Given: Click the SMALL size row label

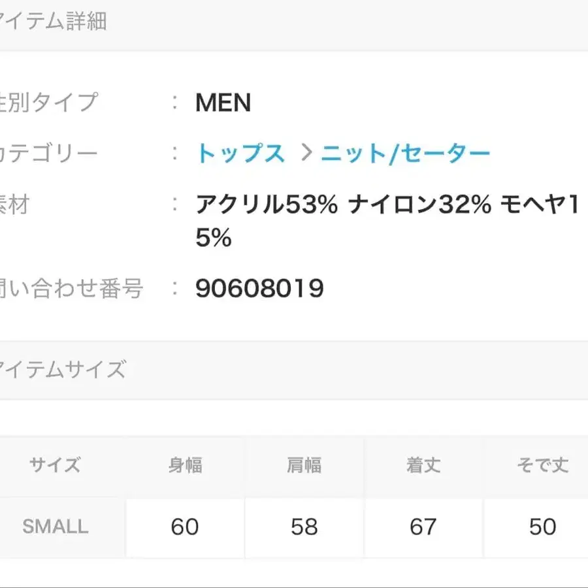Looking at the screenshot, I should (x=55, y=527).
